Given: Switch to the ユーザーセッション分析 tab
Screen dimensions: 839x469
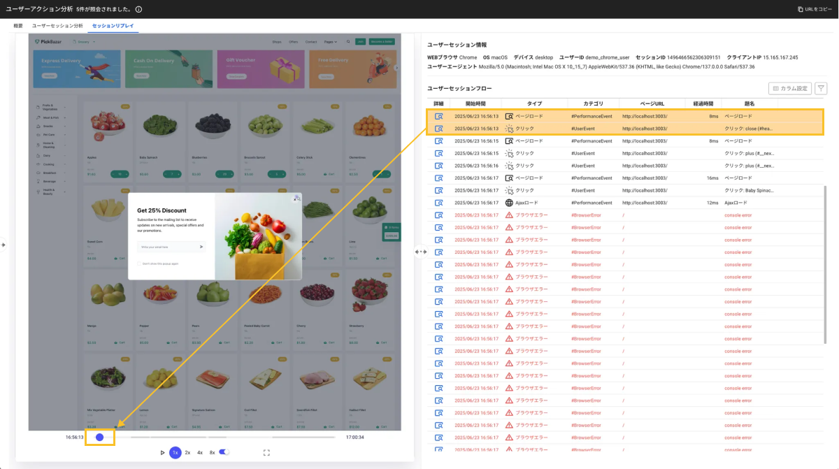Looking at the screenshot, I should (x=57, y=26).
